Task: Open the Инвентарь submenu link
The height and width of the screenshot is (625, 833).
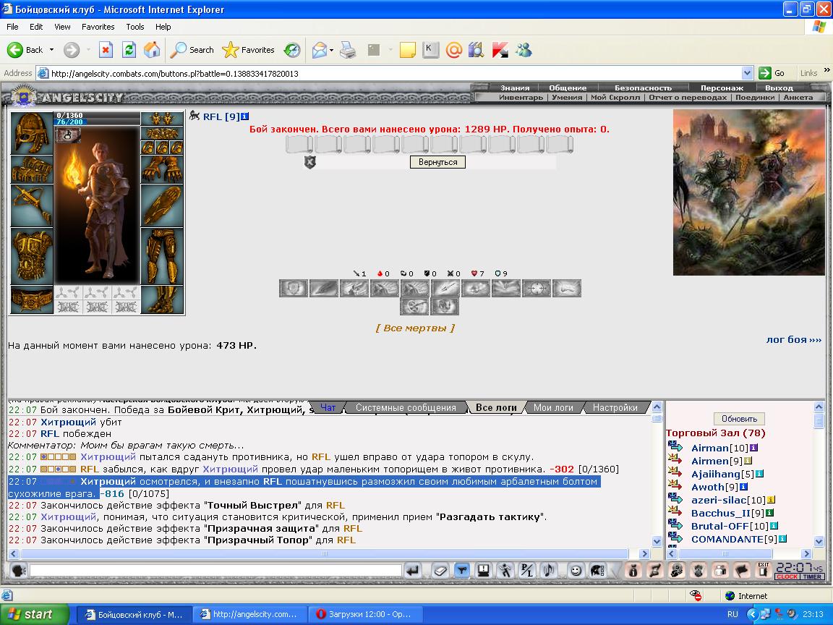Action: 521,97
